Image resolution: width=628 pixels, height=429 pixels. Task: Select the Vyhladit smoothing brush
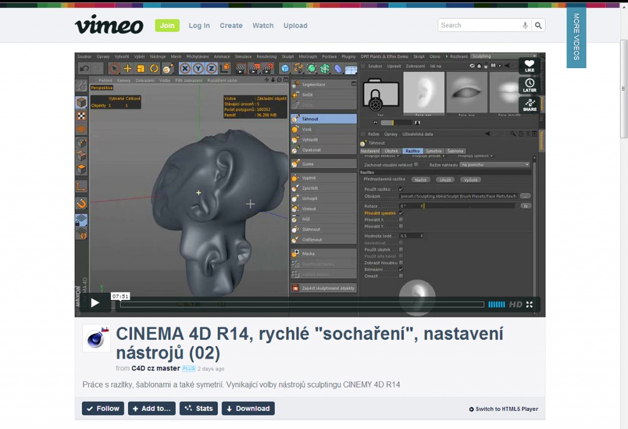coord(324,140)
